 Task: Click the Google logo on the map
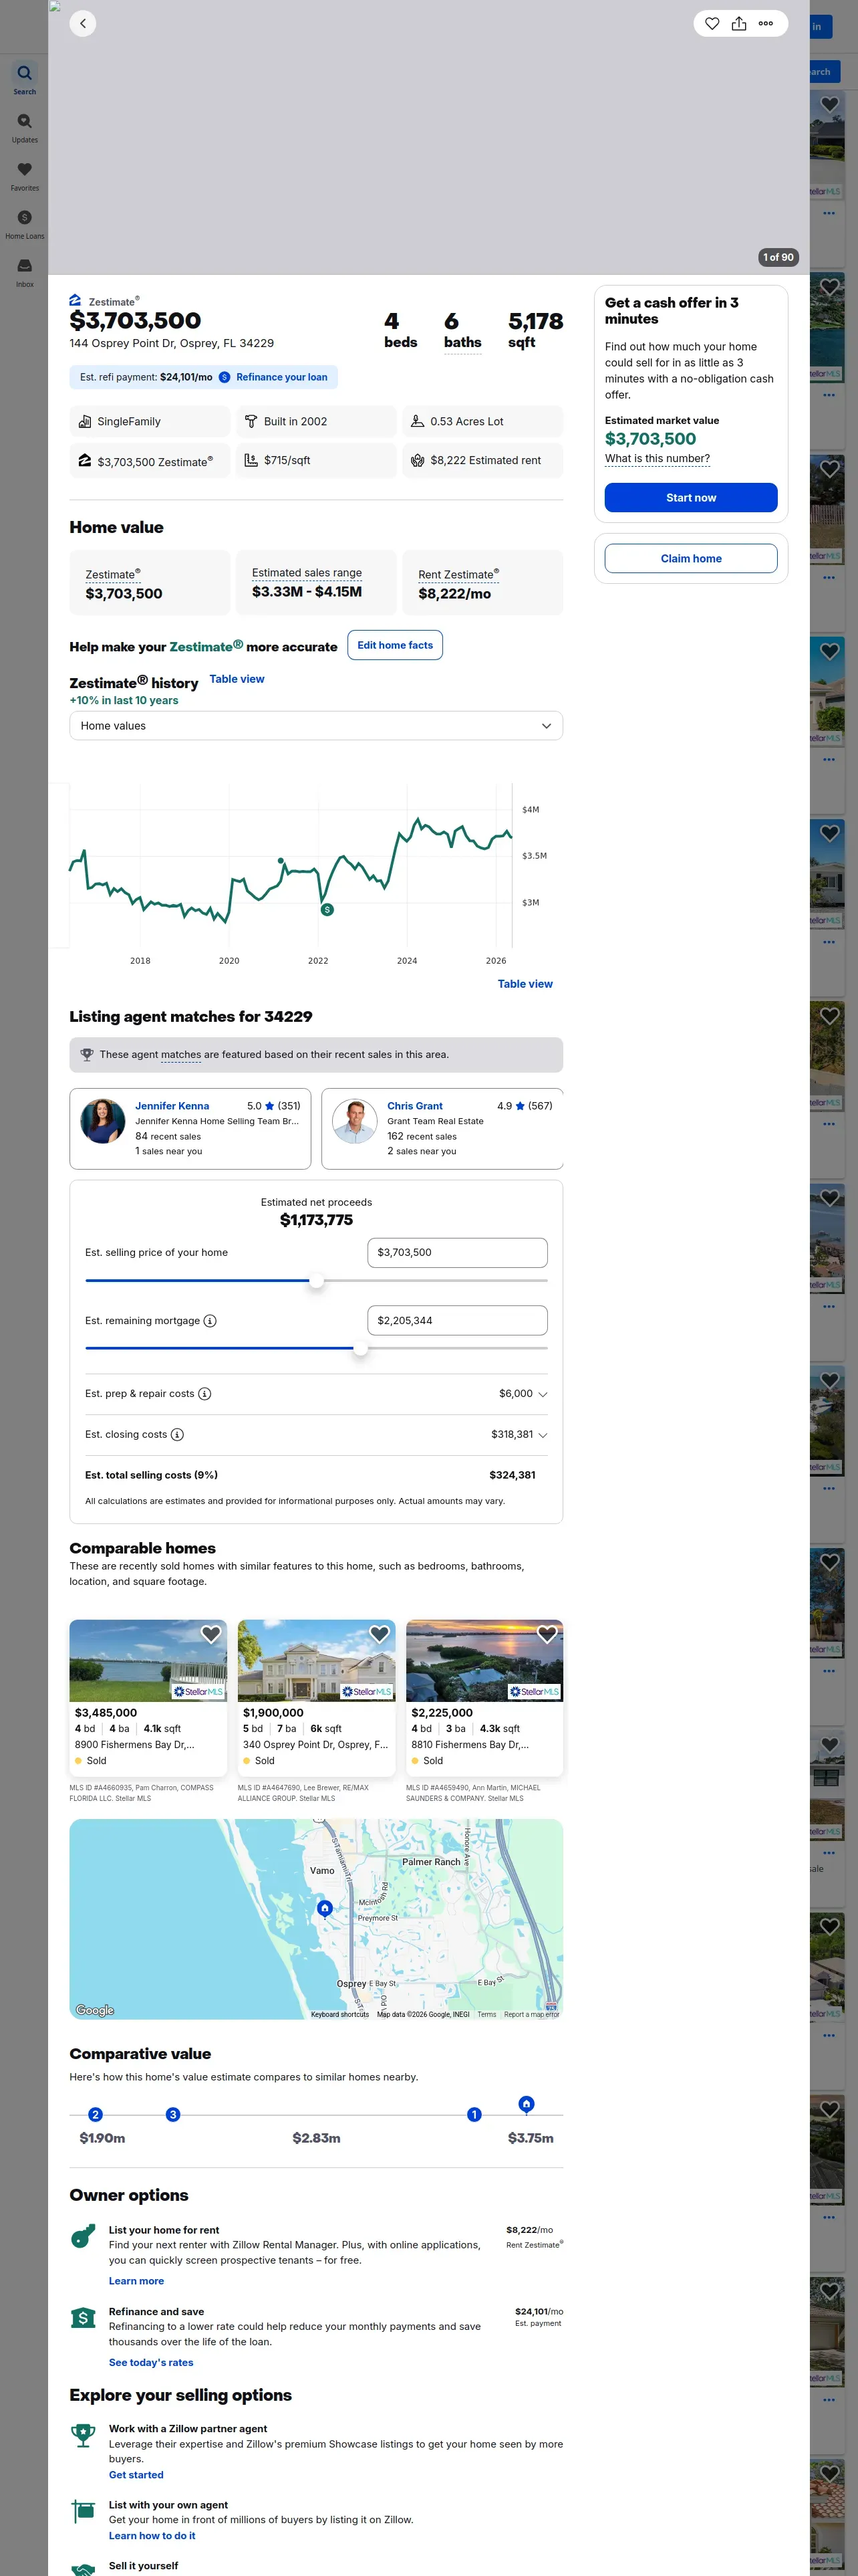(95, 2010)
